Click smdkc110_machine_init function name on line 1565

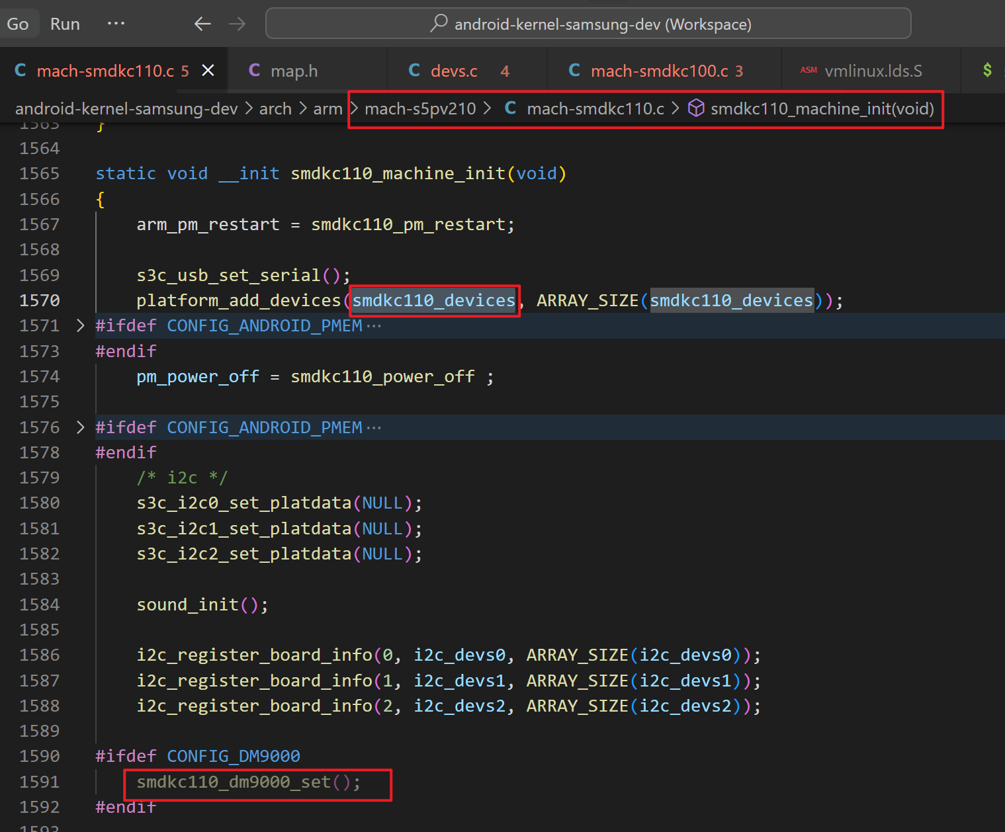click(x=398, y=173)
